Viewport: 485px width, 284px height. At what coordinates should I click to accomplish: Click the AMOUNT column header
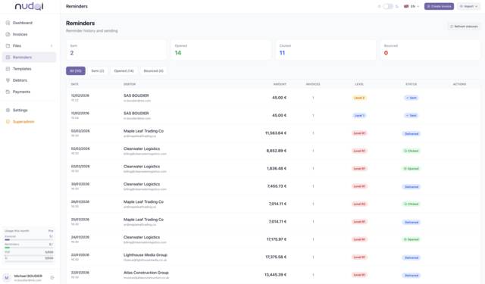(x=280, y=84)
